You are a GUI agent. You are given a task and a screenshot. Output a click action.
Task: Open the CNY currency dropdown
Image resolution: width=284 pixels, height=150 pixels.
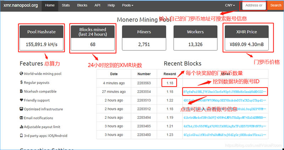230,5
